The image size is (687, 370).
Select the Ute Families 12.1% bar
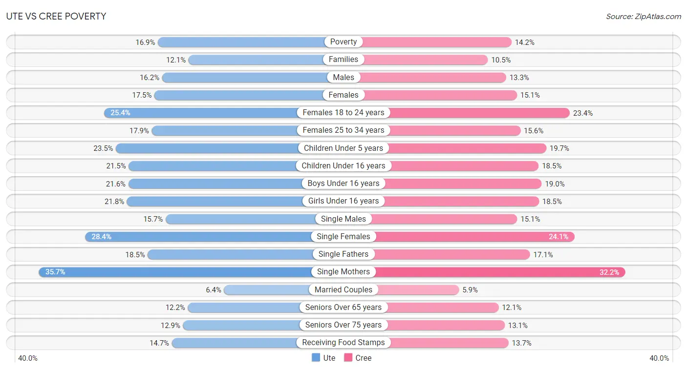pyautogui.click(x=266, y=60)
